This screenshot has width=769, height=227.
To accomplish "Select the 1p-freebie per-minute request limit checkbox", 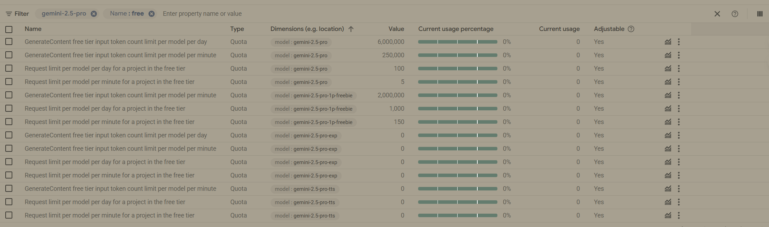I will pos(9,122).
